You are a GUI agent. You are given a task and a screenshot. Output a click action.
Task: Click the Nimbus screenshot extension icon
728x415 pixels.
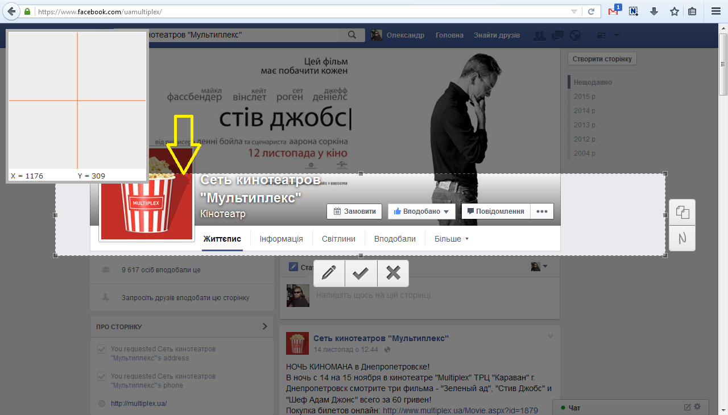[x=634, y=11]
